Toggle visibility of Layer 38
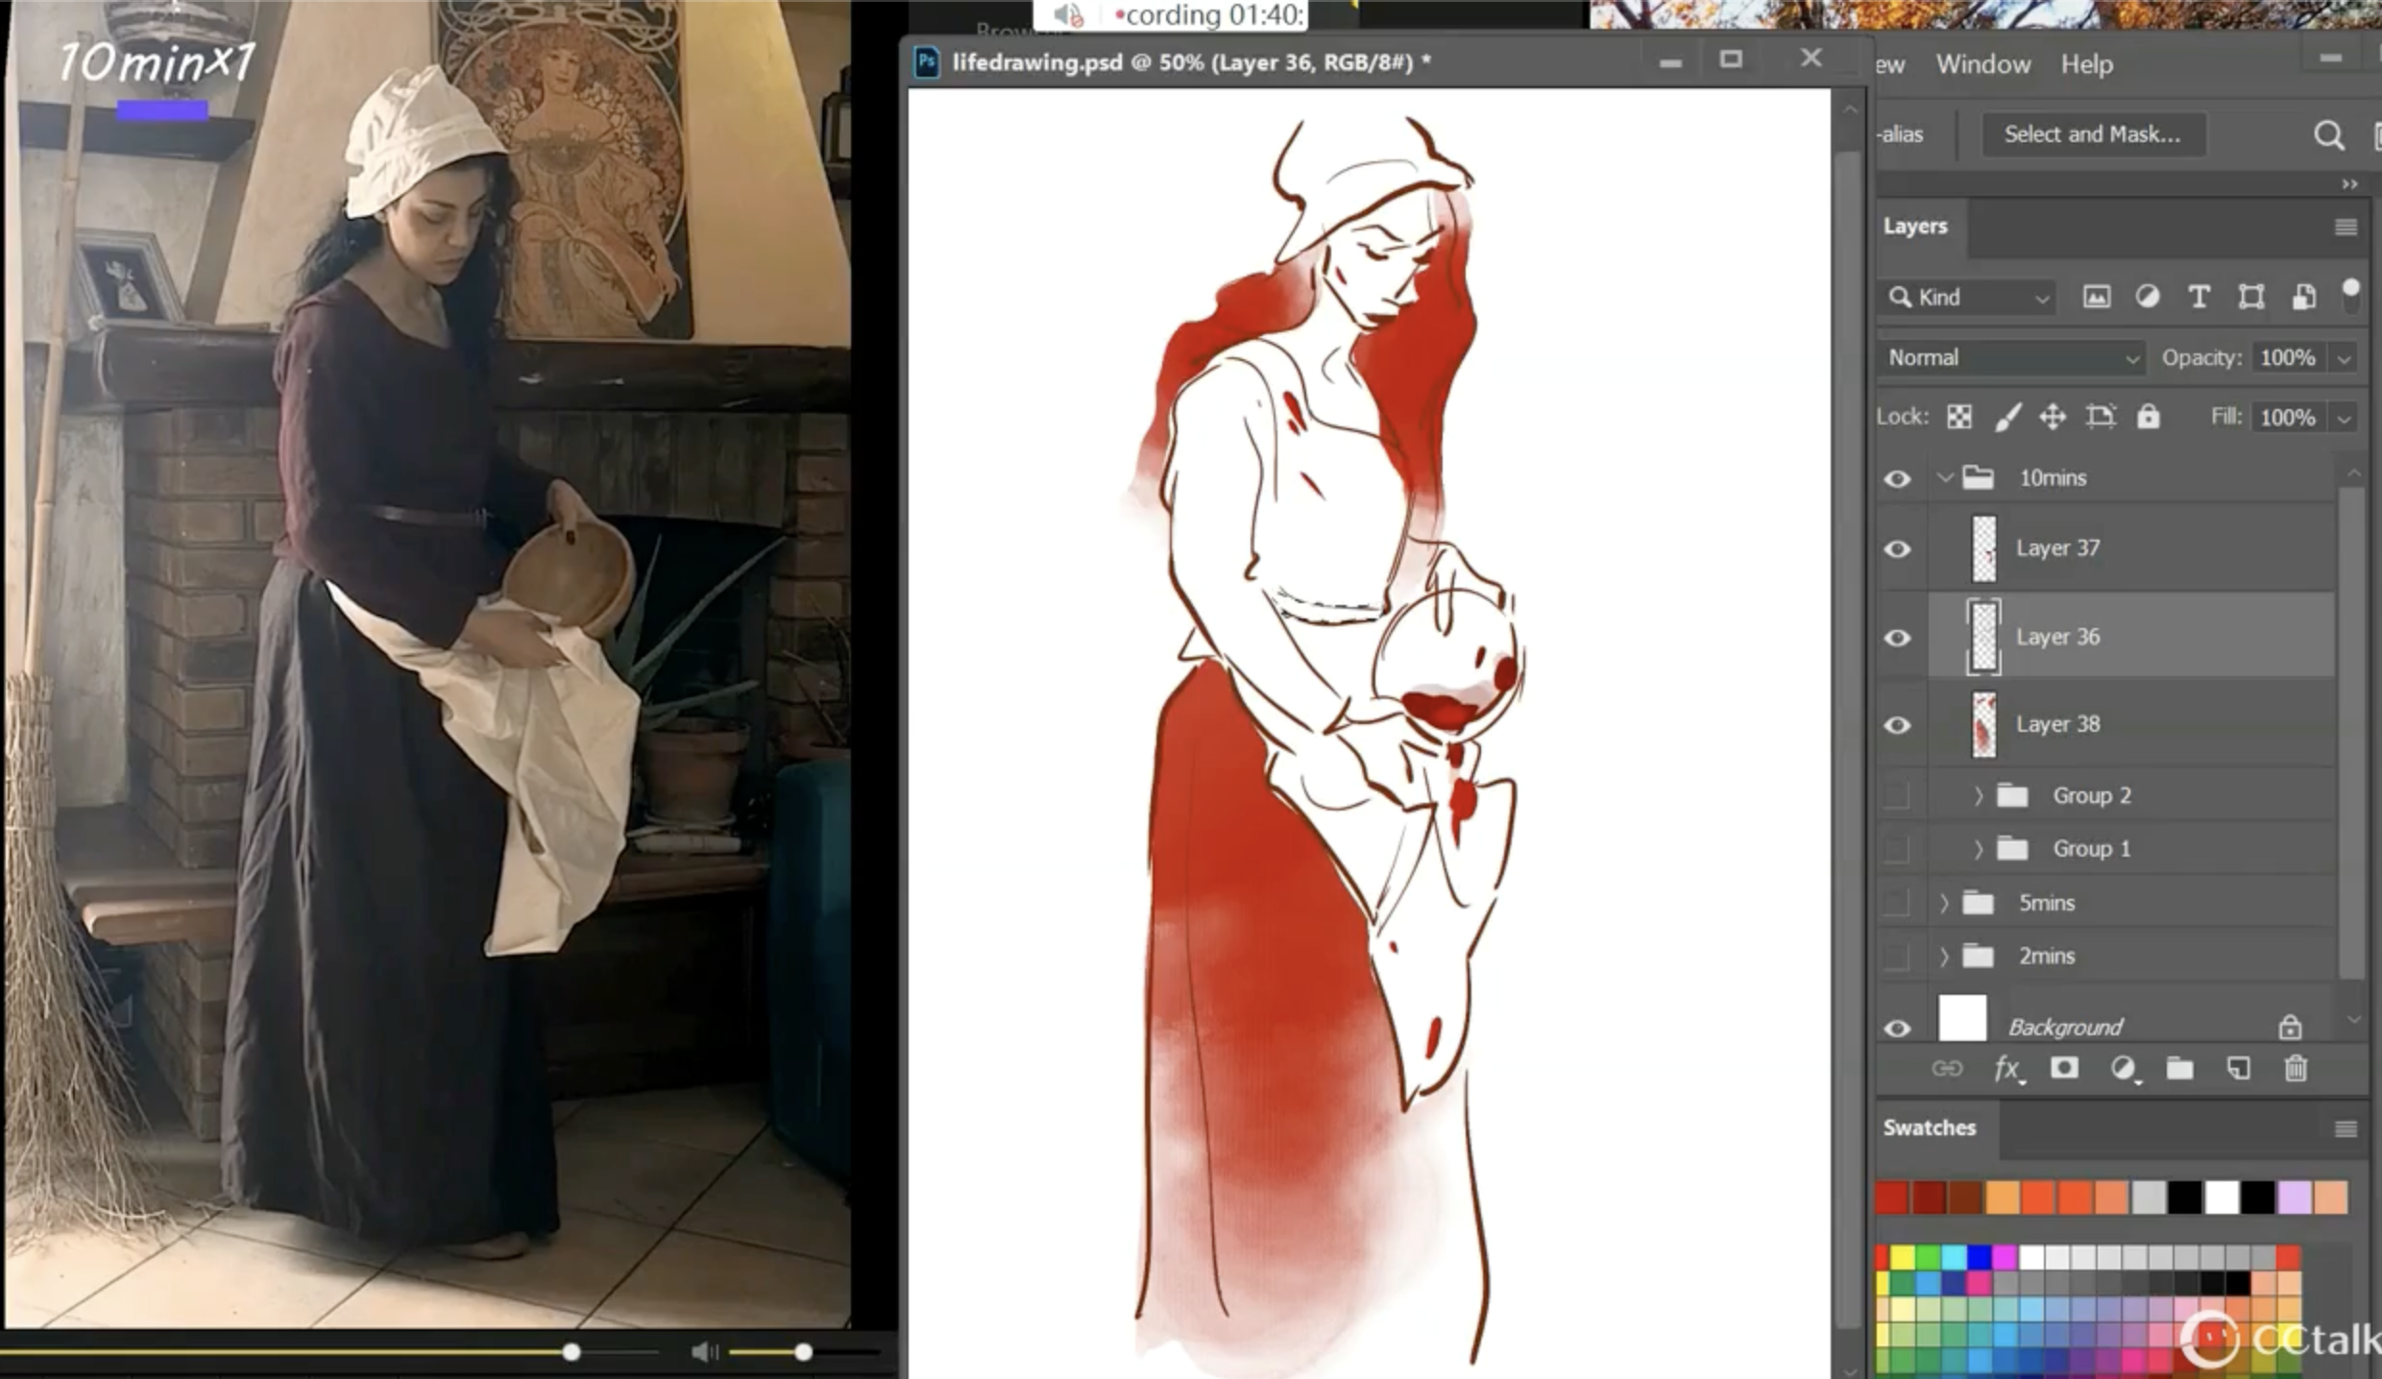 click(x=1897, y=725)
